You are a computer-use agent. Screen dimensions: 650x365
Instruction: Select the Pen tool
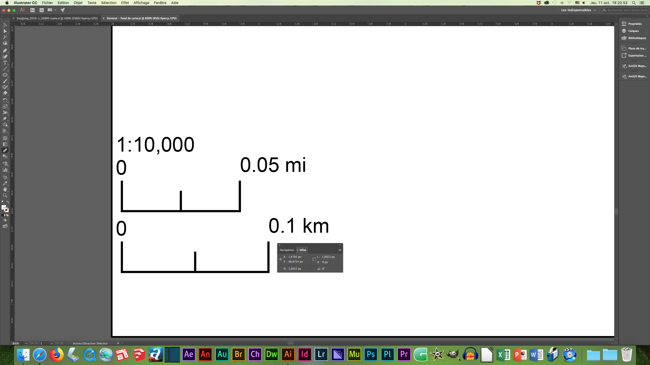[5, 50]
